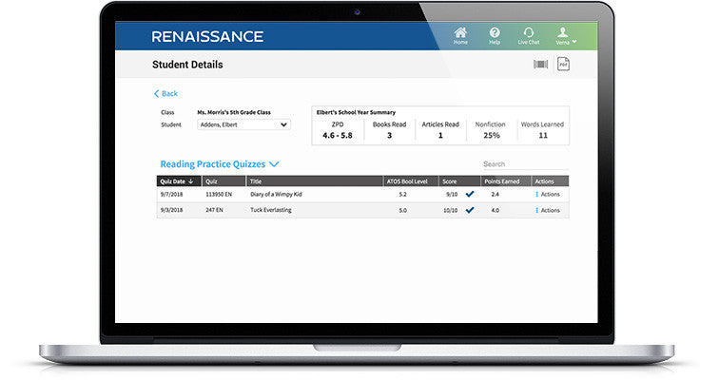The width and height of the screenshot is (719, 380).
Task: Go back using the Back link
Action: coord(165,93)
